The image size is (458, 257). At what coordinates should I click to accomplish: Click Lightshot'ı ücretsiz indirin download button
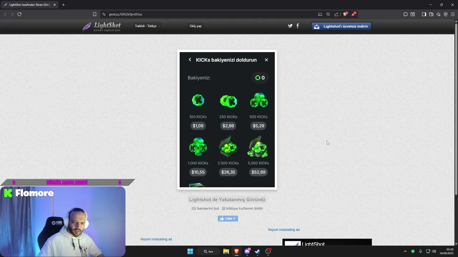click(x=341, y=26)
